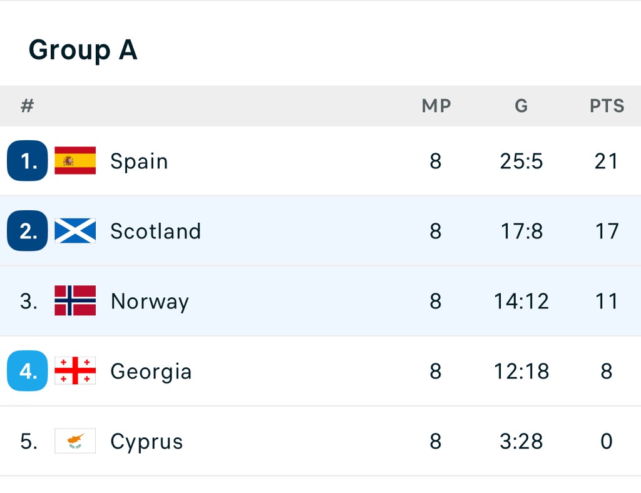Click the # rank column header

tap(27, 106)
